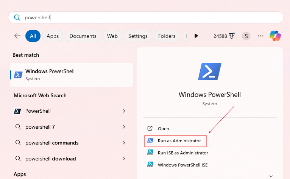Choose Run ISE as Administrator
Image resolution: width=290 pixels, height=179 pixels.
(178, 153)
